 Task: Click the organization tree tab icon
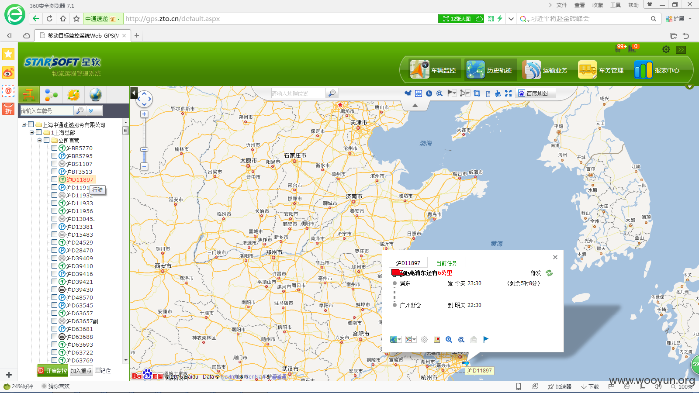pos(29,94)
